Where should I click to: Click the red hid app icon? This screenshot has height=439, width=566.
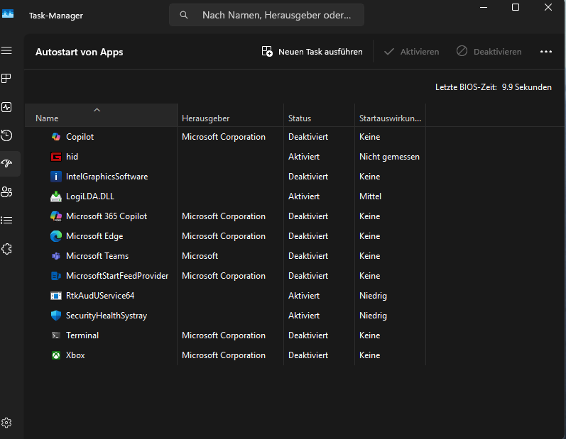coord(56,157)
